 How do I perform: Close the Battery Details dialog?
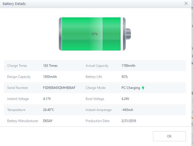[x=186, y=3]
